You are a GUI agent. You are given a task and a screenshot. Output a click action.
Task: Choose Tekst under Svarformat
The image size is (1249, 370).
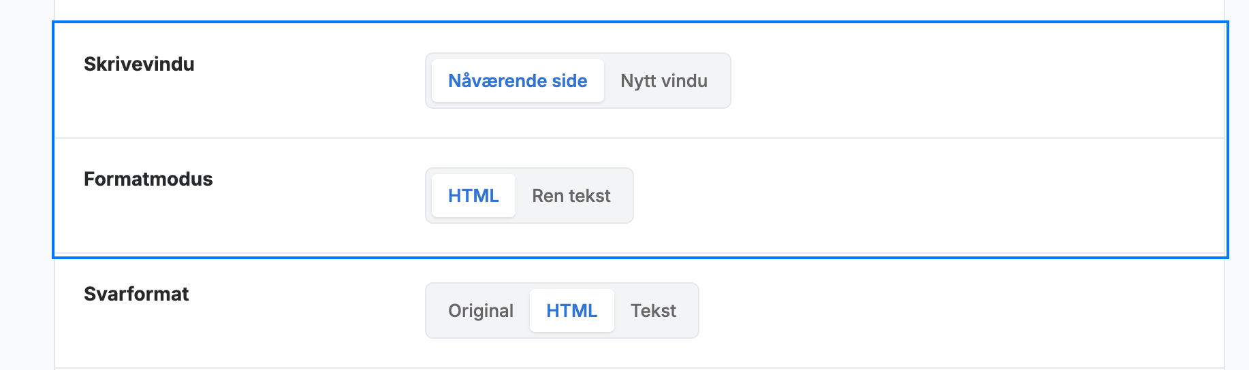click(x=653, y=311)
